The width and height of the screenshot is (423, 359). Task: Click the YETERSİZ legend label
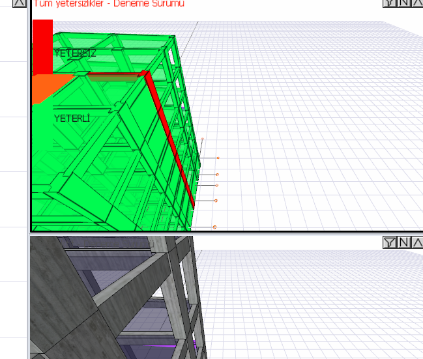click(x=75, y=53)
